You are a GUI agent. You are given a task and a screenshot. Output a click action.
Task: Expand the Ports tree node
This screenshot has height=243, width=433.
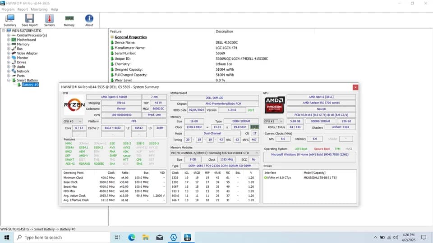(x=9, y=76)
